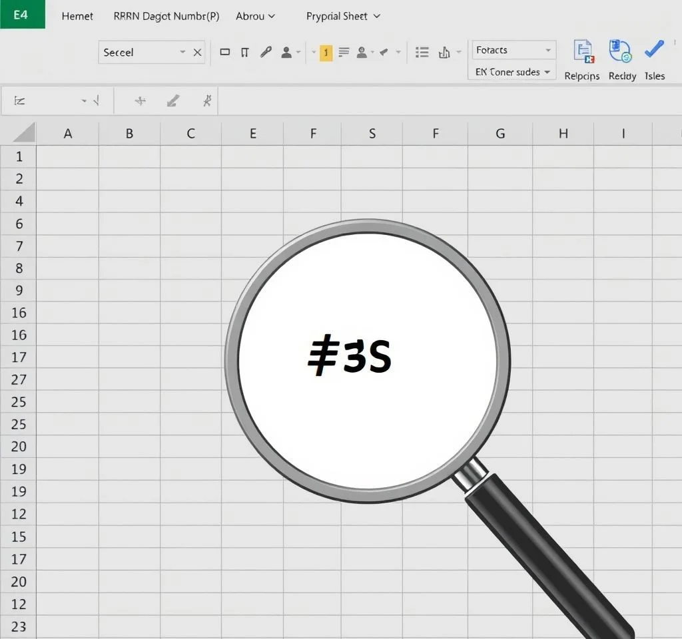Open dropdown arrow next to first person icon
This screenshot has height=639, width=682.
[x=298, y=52]
